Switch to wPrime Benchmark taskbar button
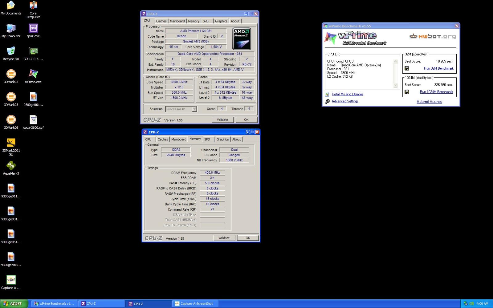Viewport: 493px width, 308px height. [x=54, y=304]
